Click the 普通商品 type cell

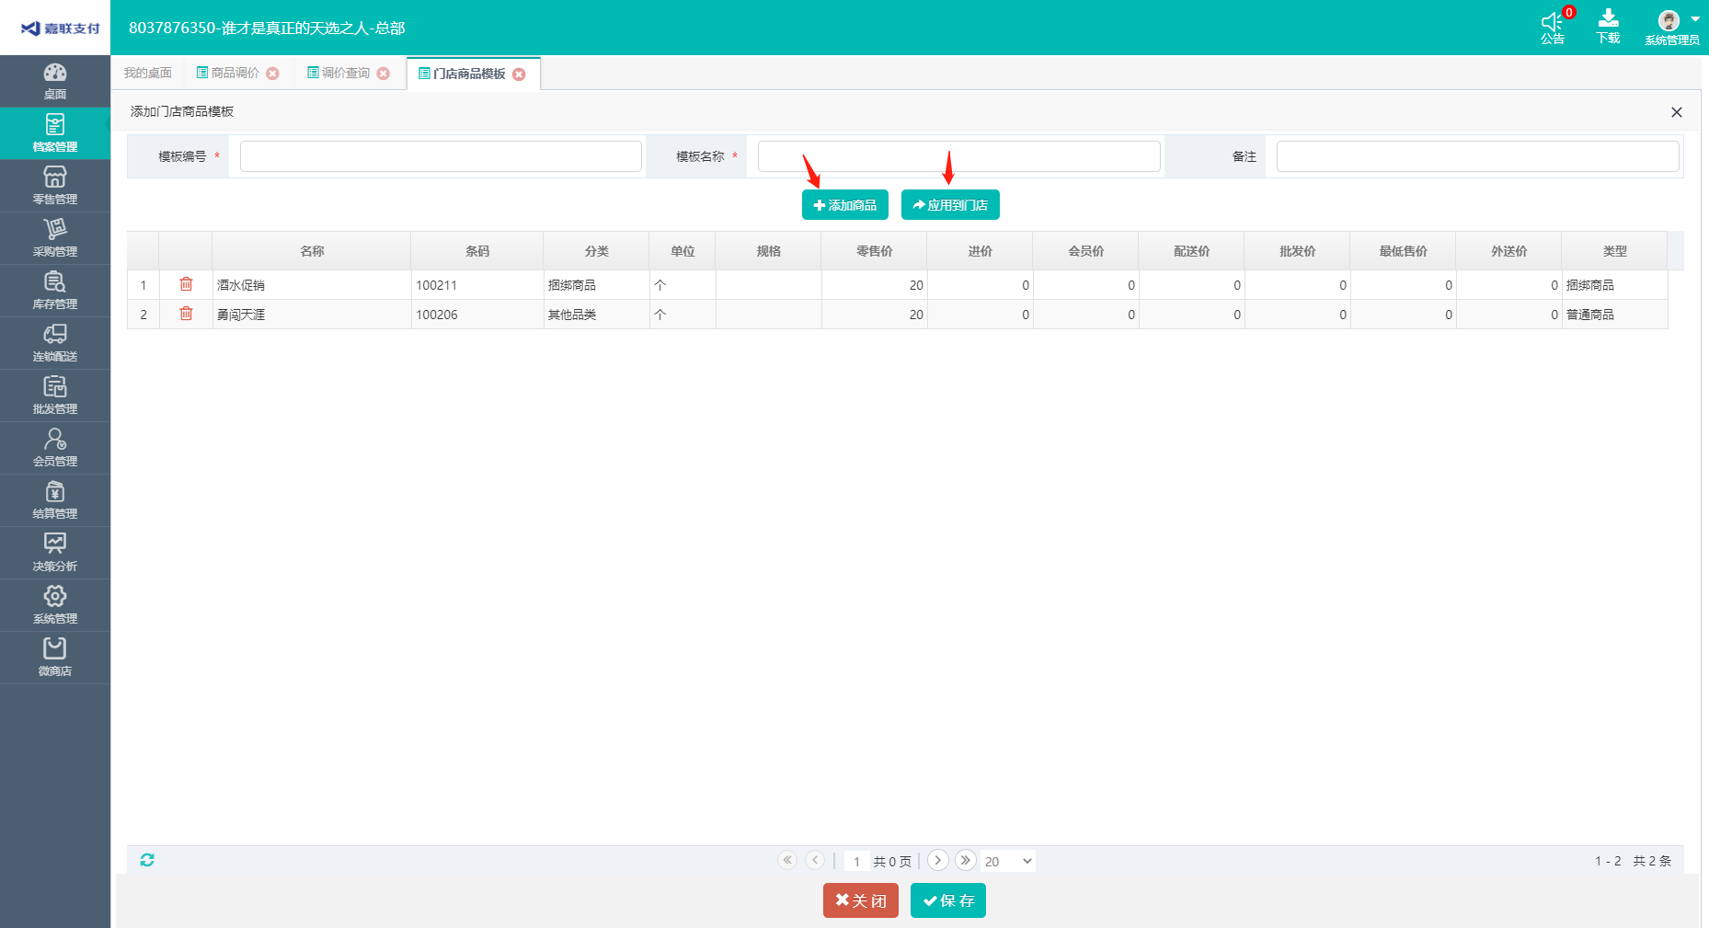[x=1614, y=315]
